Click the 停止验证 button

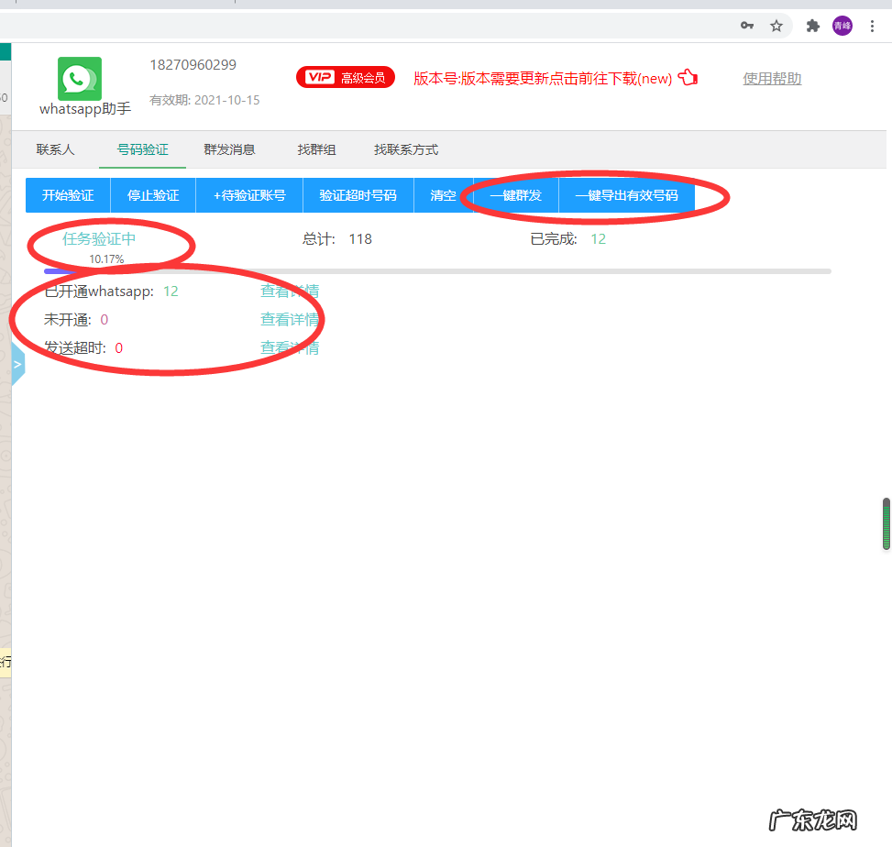[152, 195]
